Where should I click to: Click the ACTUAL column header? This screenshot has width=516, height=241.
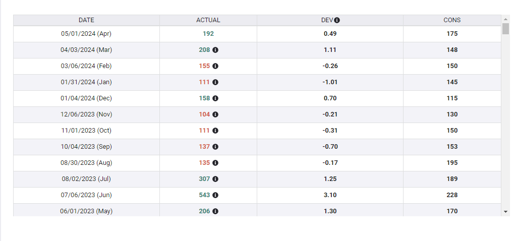[208, 20]
